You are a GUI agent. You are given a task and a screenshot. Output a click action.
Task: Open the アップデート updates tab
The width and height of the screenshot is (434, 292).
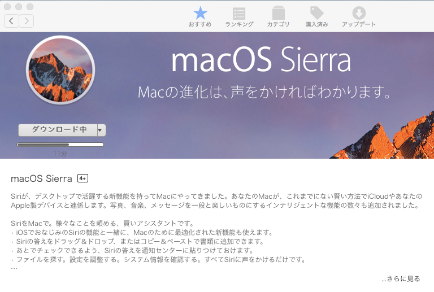[359, 16]
